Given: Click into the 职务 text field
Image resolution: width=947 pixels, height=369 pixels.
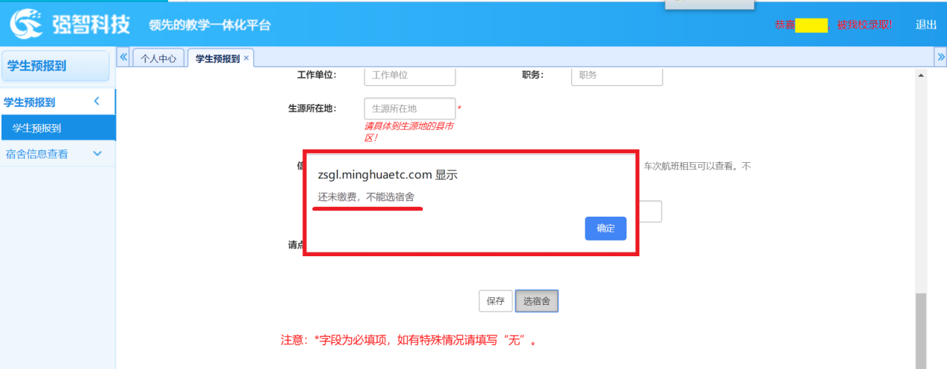Looking at the screenshot, I should click(616, 75).
